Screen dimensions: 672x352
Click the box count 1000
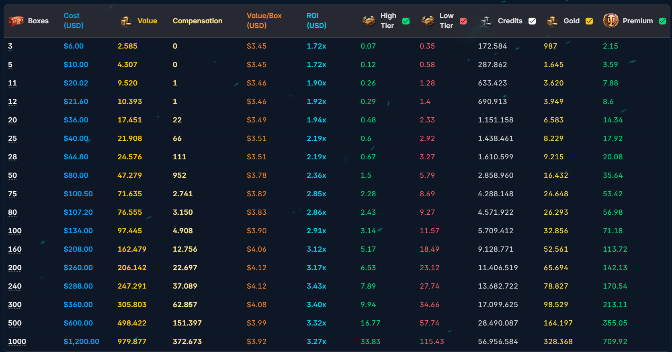[x=17, y=342]
